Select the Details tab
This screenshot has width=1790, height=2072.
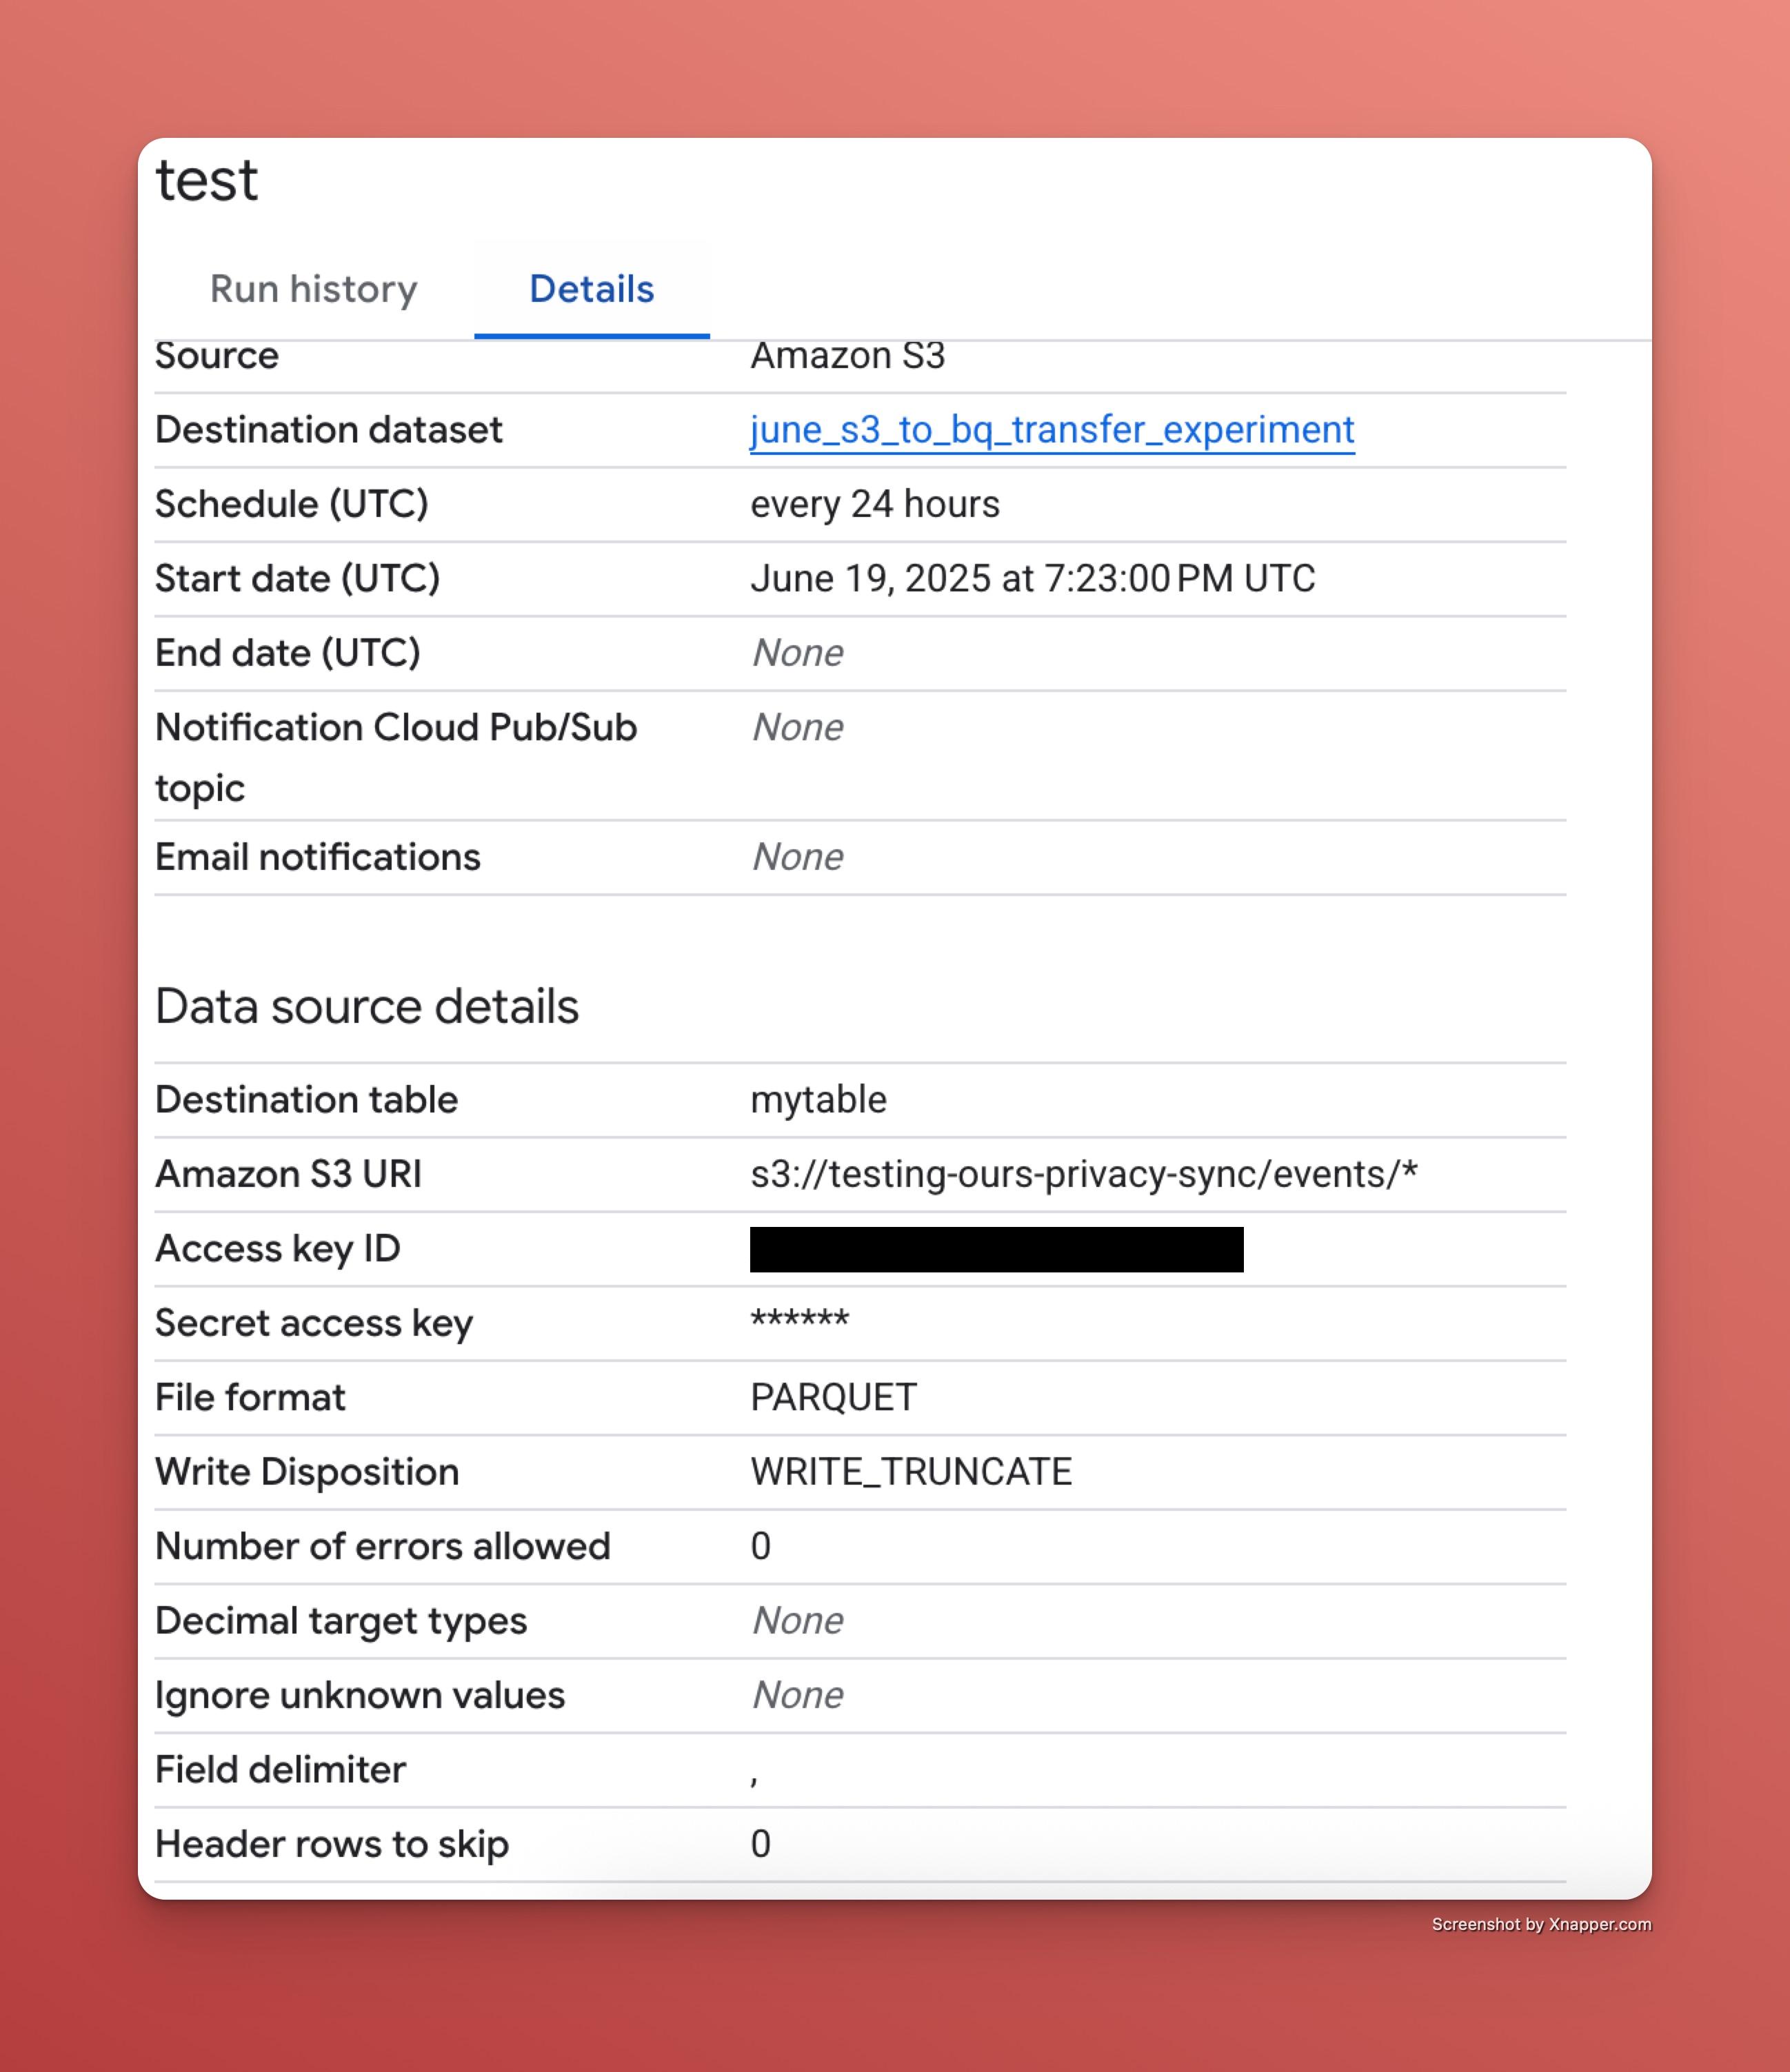coord(592,289)
